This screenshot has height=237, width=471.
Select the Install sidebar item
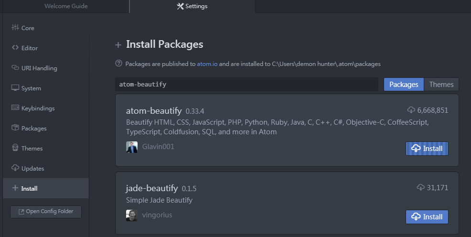46,188
